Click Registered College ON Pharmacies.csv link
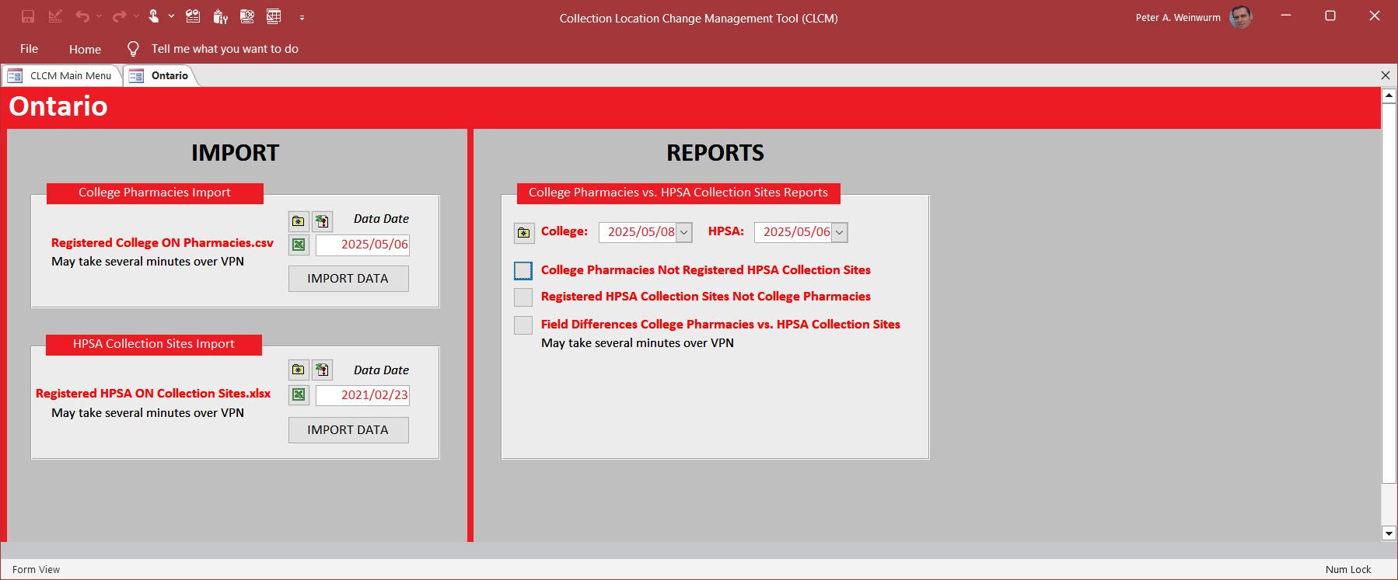Viewport: 1398px width, 580px height. coord(163,243)
